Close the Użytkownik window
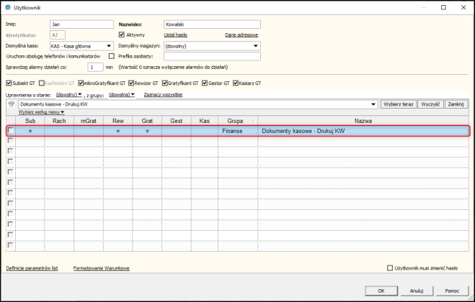The width and height of the screenshot is (475, 302). pos(463,8)
